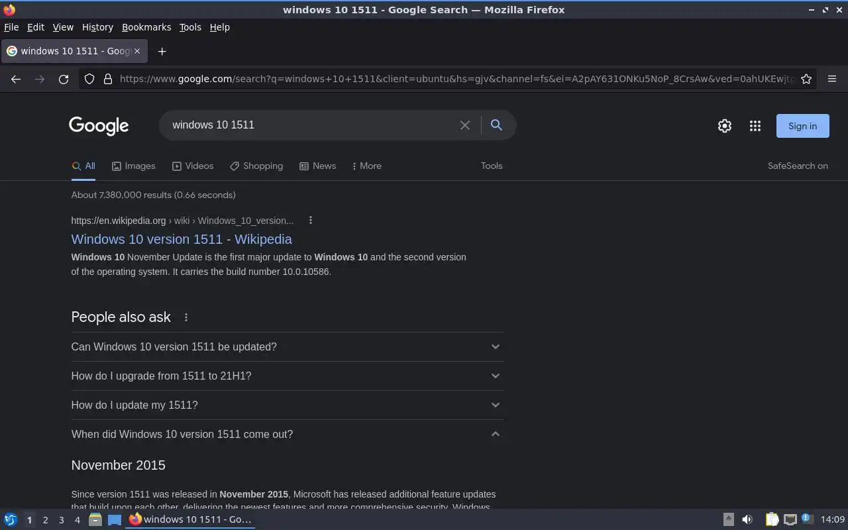Image resolution: width=848 pixels, height=530 pixels.
Task: Switch to workspace 2 in taskbar
Action: tap(45, 520)
